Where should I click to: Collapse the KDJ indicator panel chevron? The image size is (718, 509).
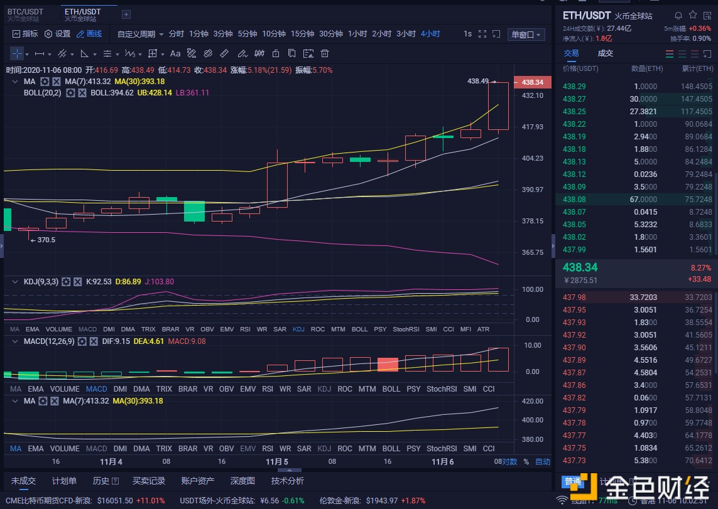15,282
